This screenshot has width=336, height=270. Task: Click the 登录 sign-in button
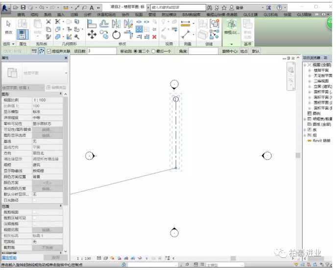click(x=237, y=8)
